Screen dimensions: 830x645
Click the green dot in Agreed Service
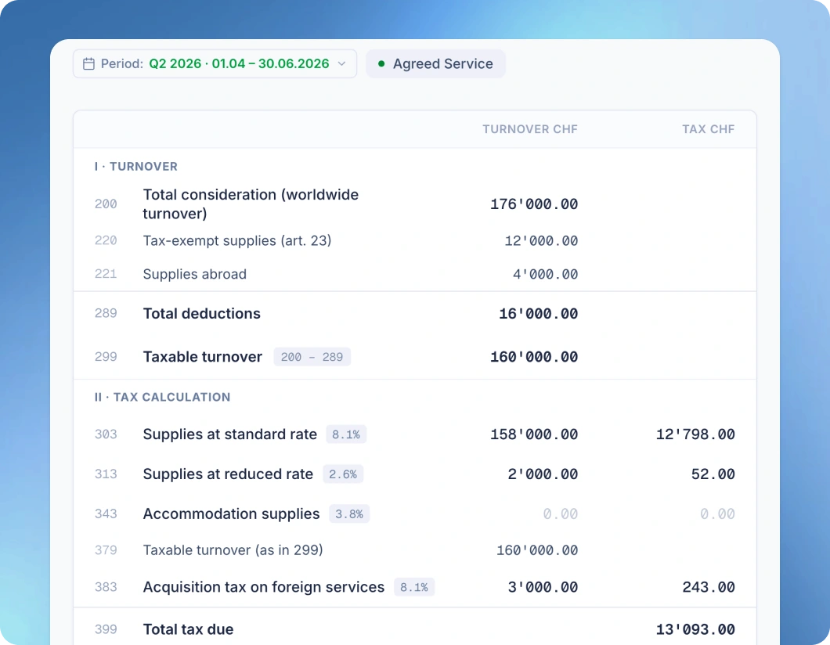(381, 64)
